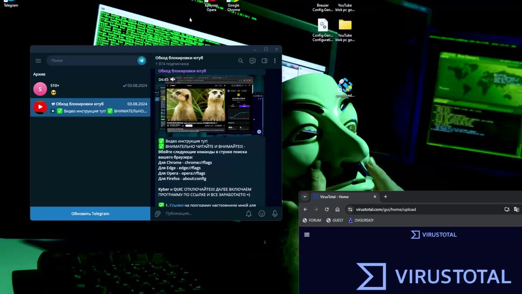The height and width of the screenshot is (294, 522).
Task: Select the Config.Gen Configuration file icon
Action: [322, 30]
